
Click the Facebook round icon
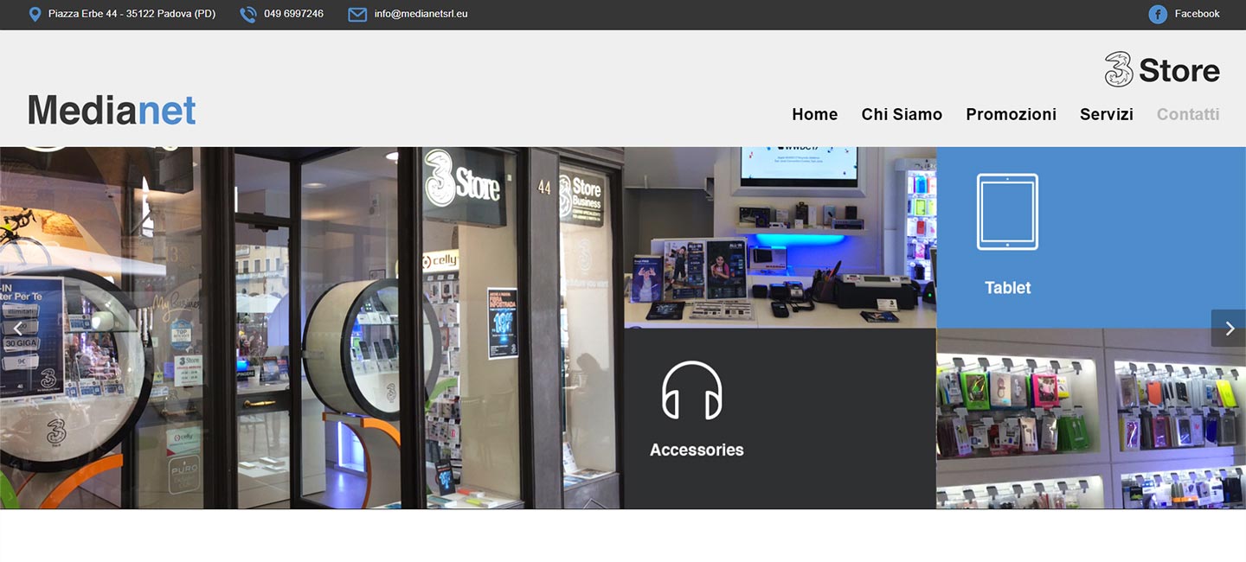1158,15
